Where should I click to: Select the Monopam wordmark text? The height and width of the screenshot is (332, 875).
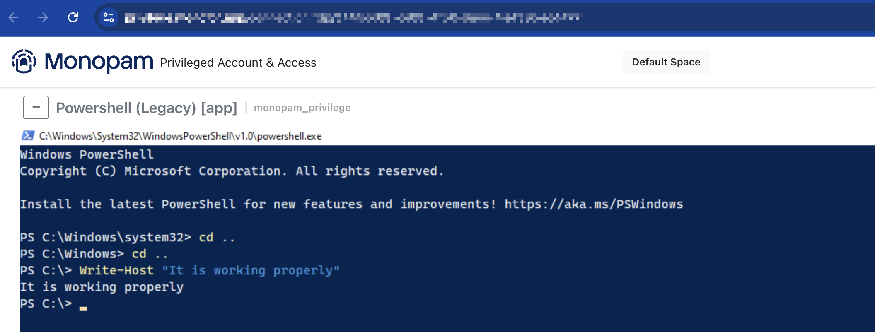(x=99, y=62)
